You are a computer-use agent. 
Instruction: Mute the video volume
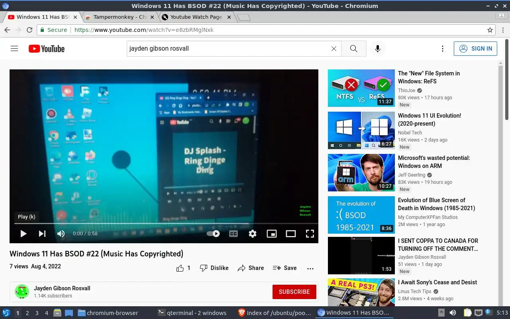click(61, 234)
